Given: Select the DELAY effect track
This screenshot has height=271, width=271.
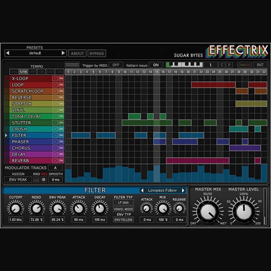Looking at the screenshot, I should [x=31, y=154].
